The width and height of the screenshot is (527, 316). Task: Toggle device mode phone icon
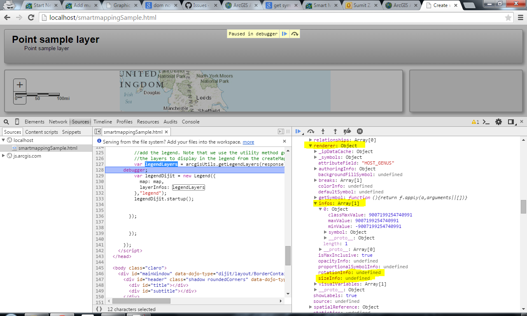[17, 122]
